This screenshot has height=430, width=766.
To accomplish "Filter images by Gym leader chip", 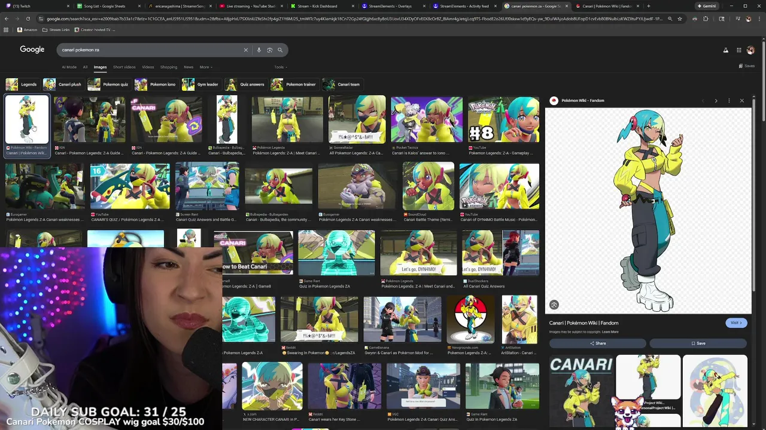I will [x=202, y=84].
